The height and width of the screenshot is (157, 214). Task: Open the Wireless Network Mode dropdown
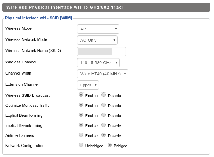pyautogui.click(x=97, y=40)
